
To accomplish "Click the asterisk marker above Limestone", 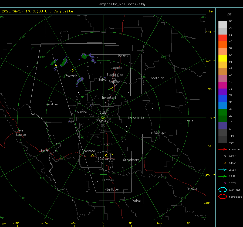I will tap(51, 102).
